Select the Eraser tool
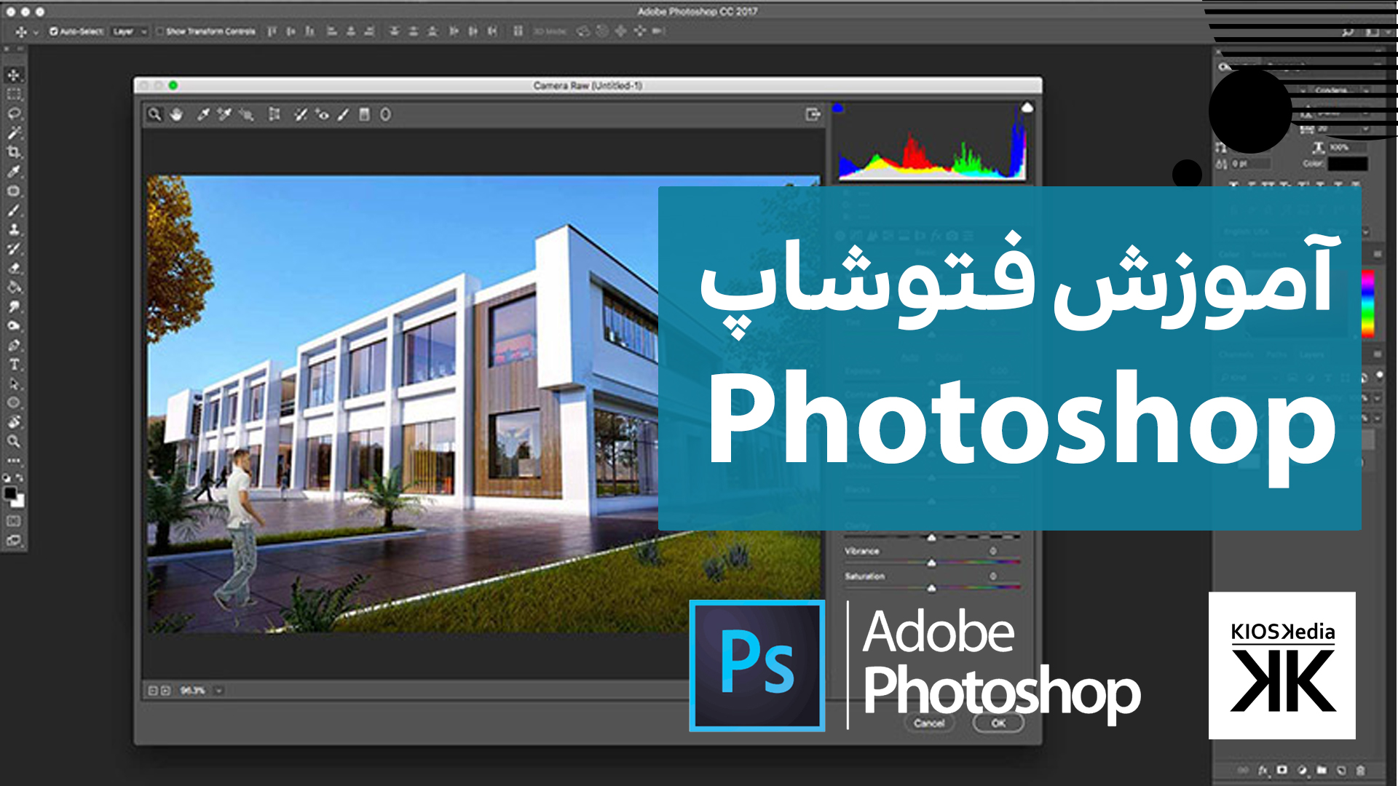Image resolution: width=1398 pixels, height=786 pixels. (14, 268)
